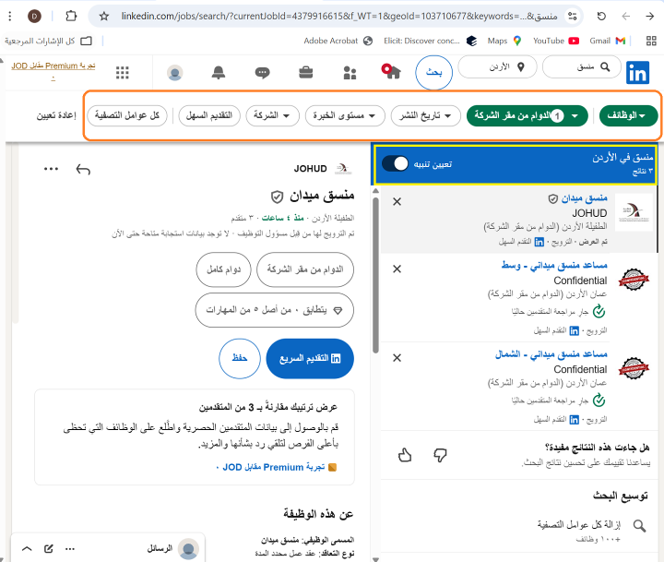The image size is (664, 562).
Task: Open the browser extensions puzzle icon
Action: coord(71,16)
